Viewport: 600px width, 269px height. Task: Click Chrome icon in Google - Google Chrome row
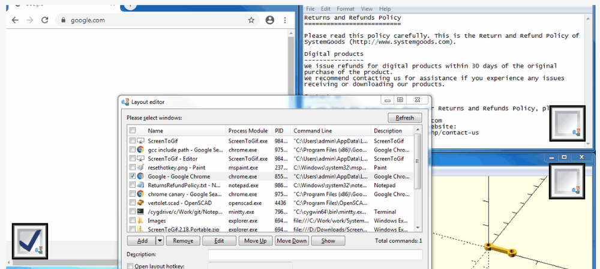(140, 177)
